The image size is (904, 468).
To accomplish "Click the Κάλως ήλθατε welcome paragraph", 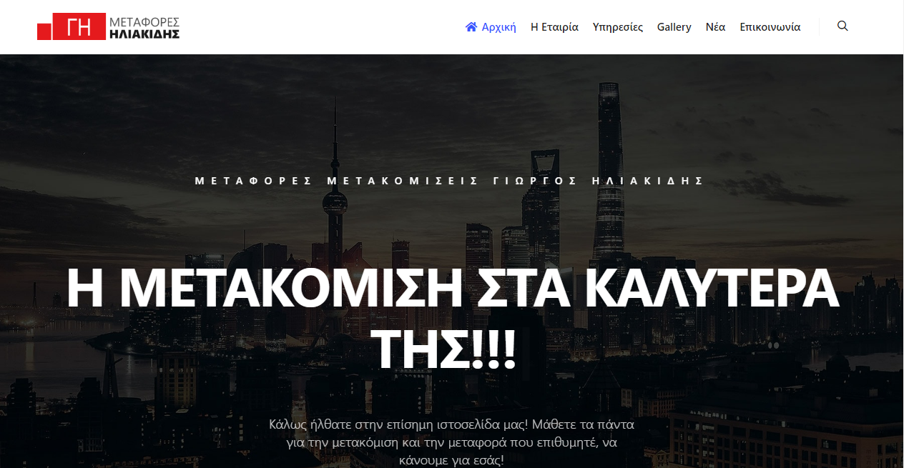I will pos(451,442).
